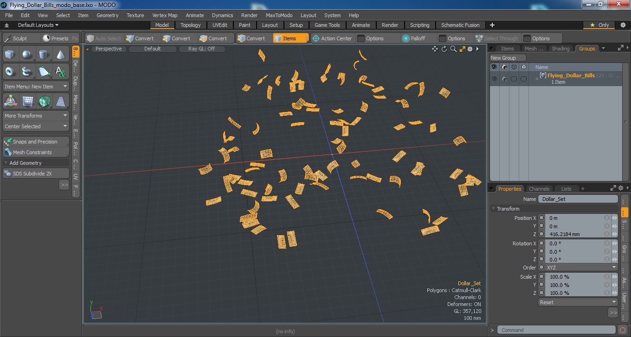Screen dimensions: 631x337
Task: Expand left toolbox overflow chevrons
Action: coord(64,185)
